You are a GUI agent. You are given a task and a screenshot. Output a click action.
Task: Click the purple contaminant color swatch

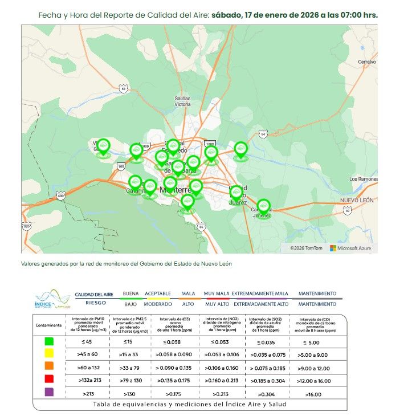49,393
